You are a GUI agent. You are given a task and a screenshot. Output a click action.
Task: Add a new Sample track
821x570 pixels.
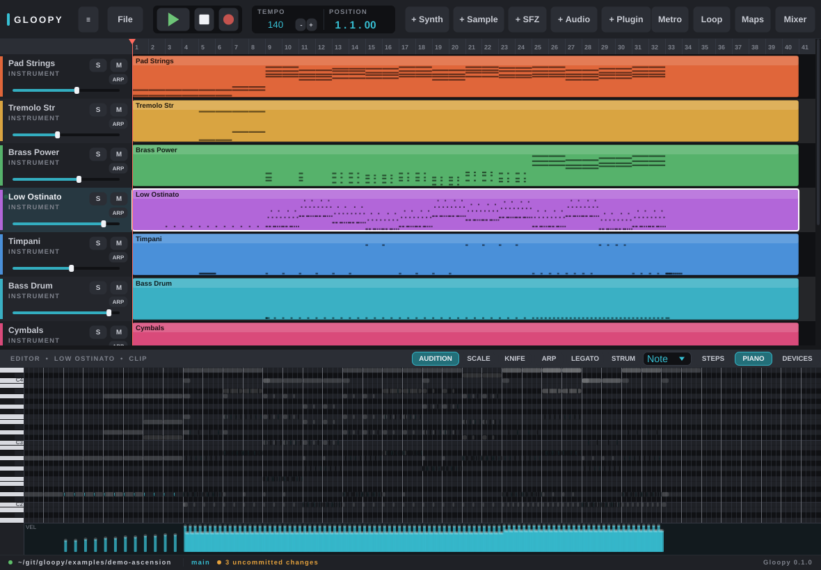pyautogui.click(x=479, y=19)
